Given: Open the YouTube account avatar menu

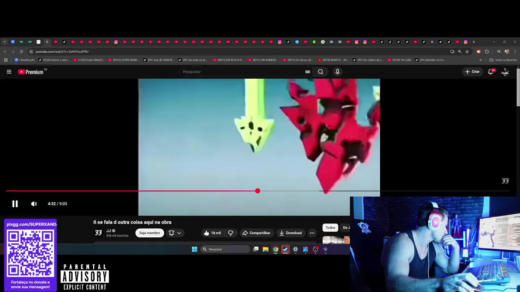Looking at the screenshot, I should point(505,72).
